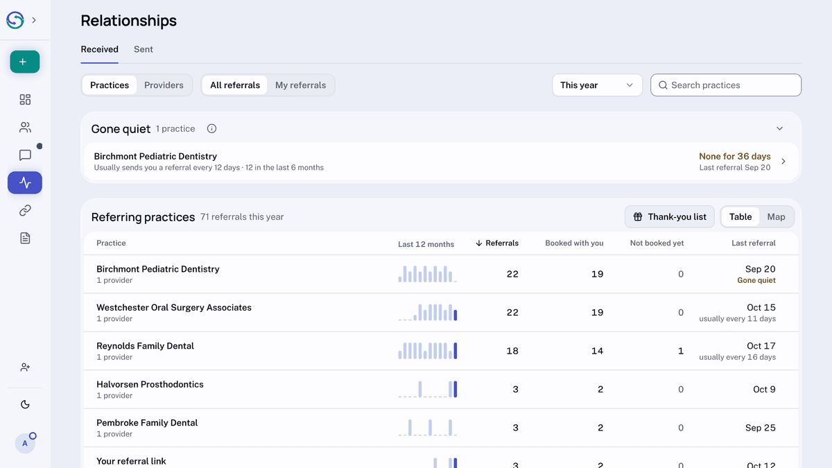Click Reynolds referrals count 18
Image resolution: width=832 pixels, height=468 pixels.
(512, 351)
